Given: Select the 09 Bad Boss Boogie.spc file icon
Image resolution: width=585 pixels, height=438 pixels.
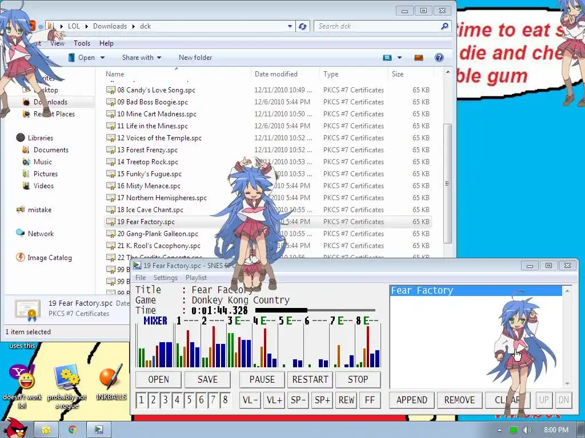Looking at the screenshot, I should point(111,102).
